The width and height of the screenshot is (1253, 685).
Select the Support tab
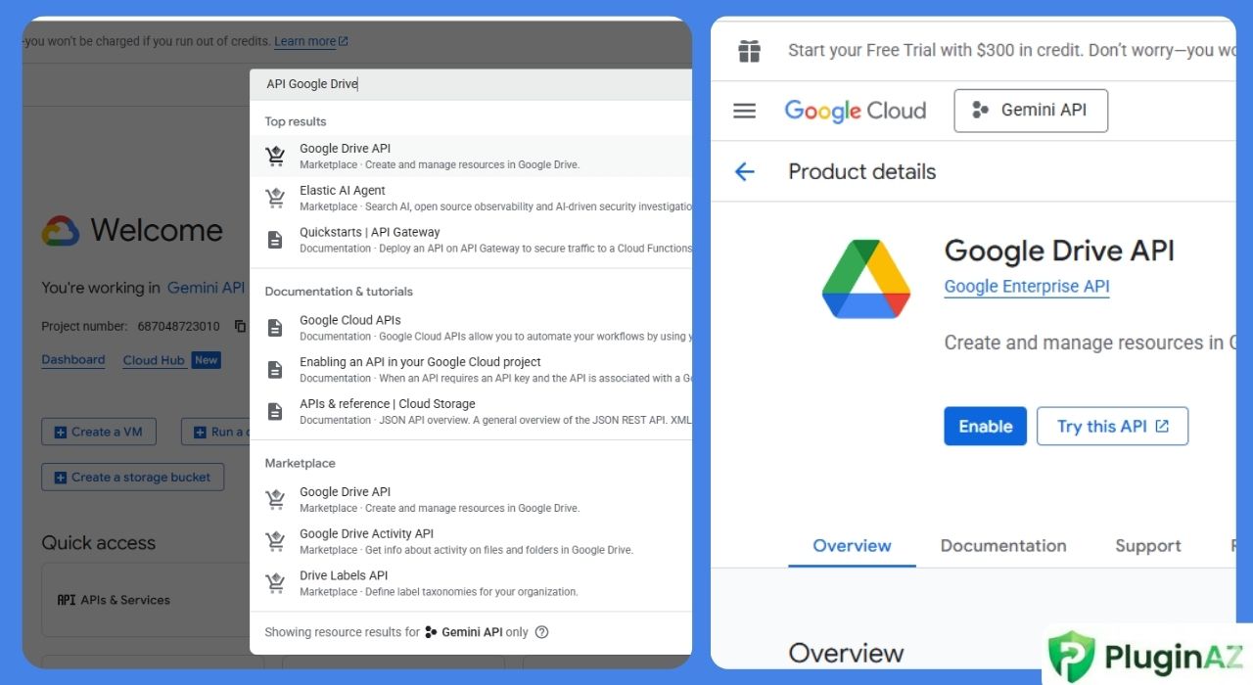(x=1147, y=545)
